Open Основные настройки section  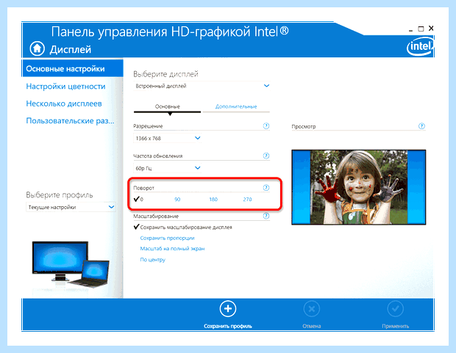(x=72, y=68)
